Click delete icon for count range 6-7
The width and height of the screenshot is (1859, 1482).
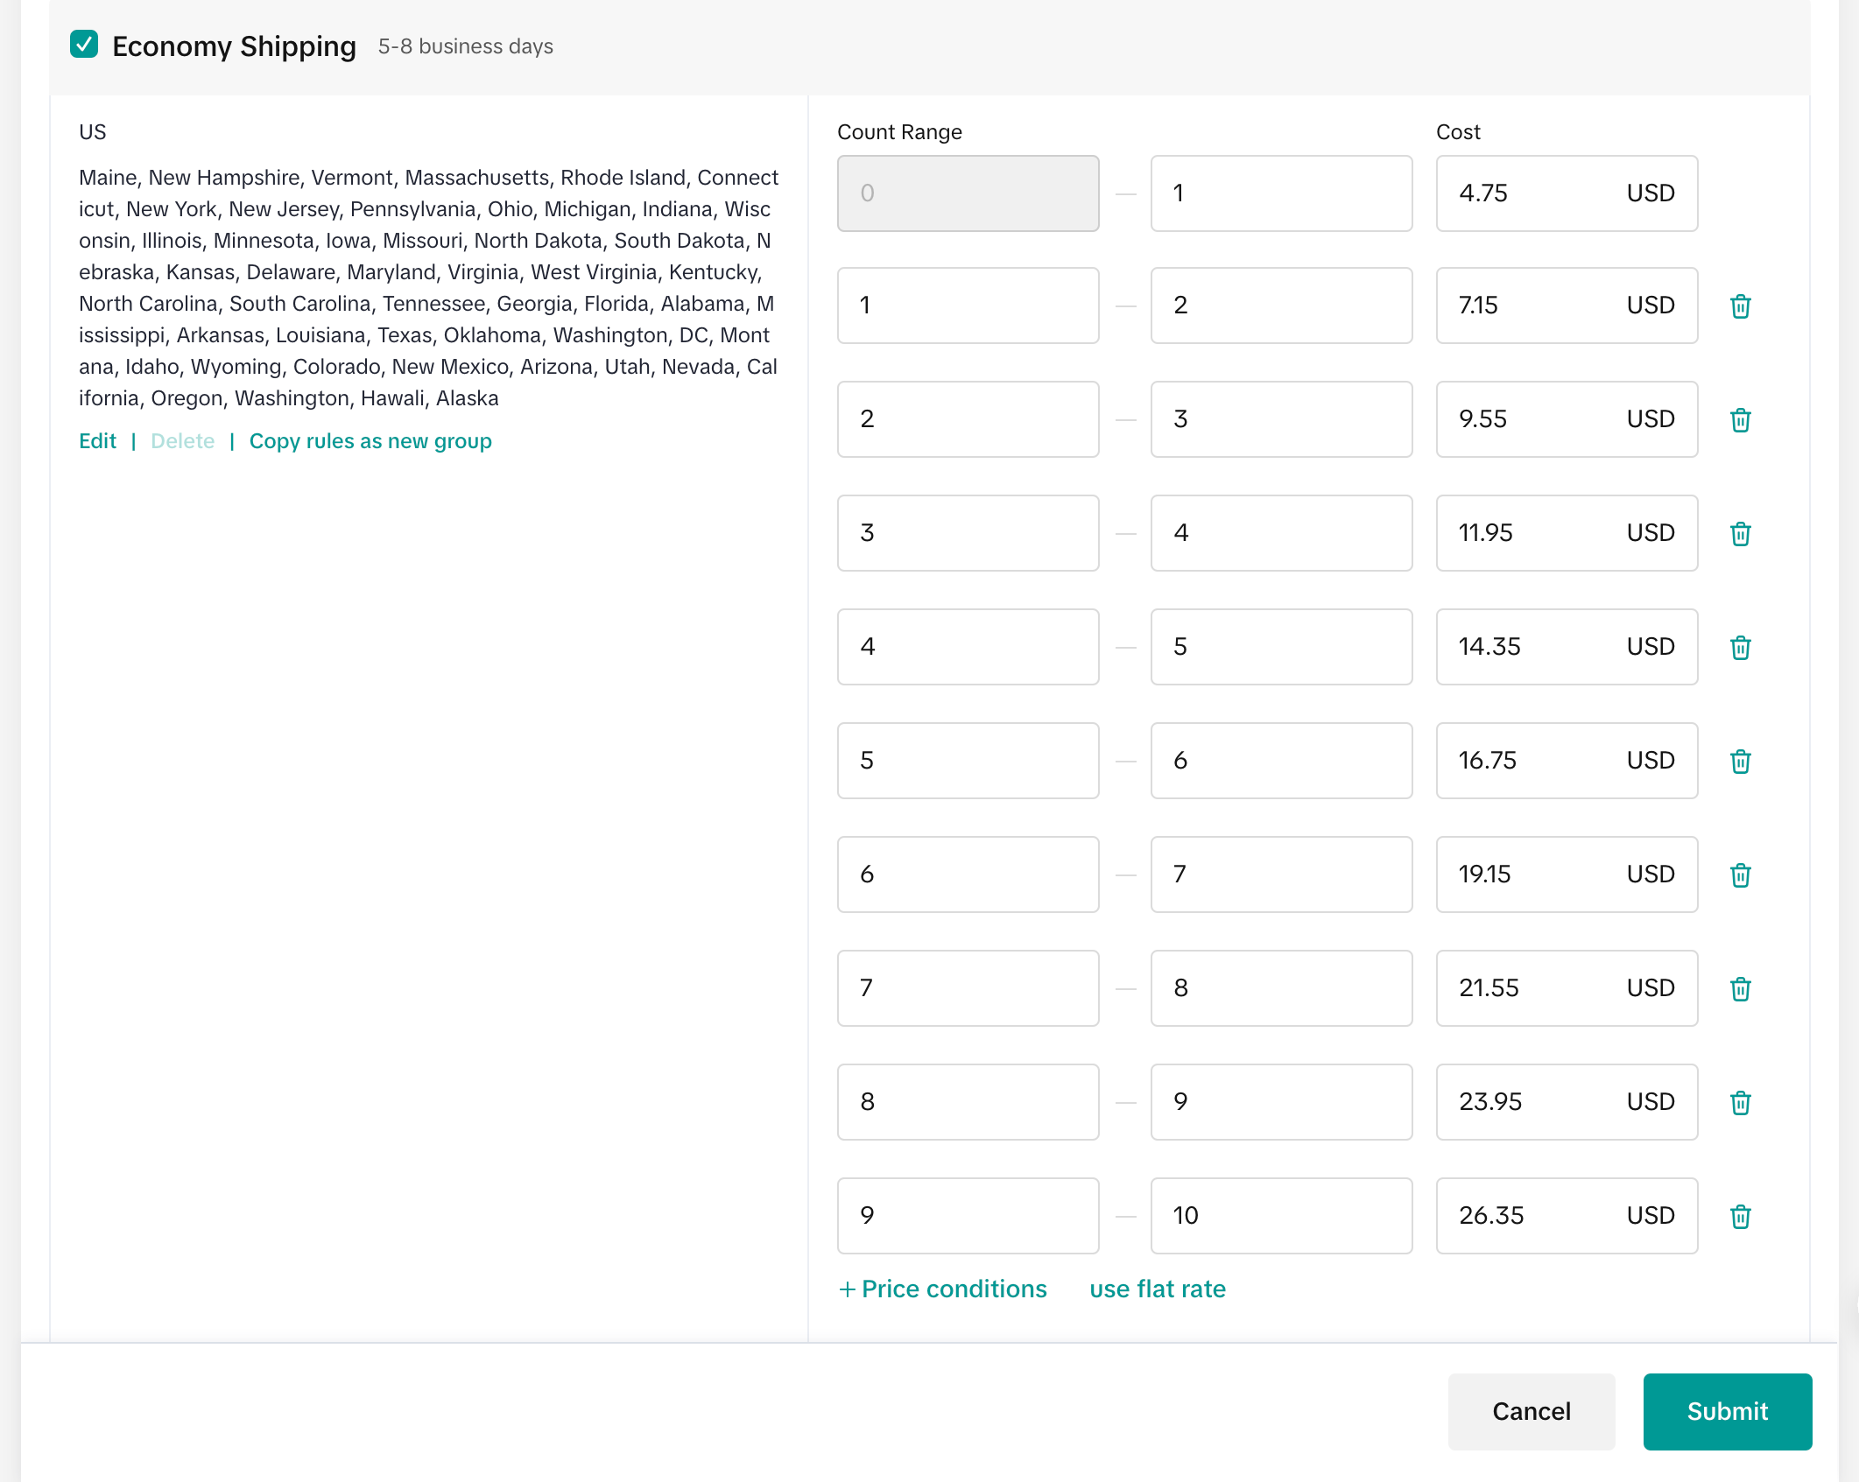coord(1741,874)
